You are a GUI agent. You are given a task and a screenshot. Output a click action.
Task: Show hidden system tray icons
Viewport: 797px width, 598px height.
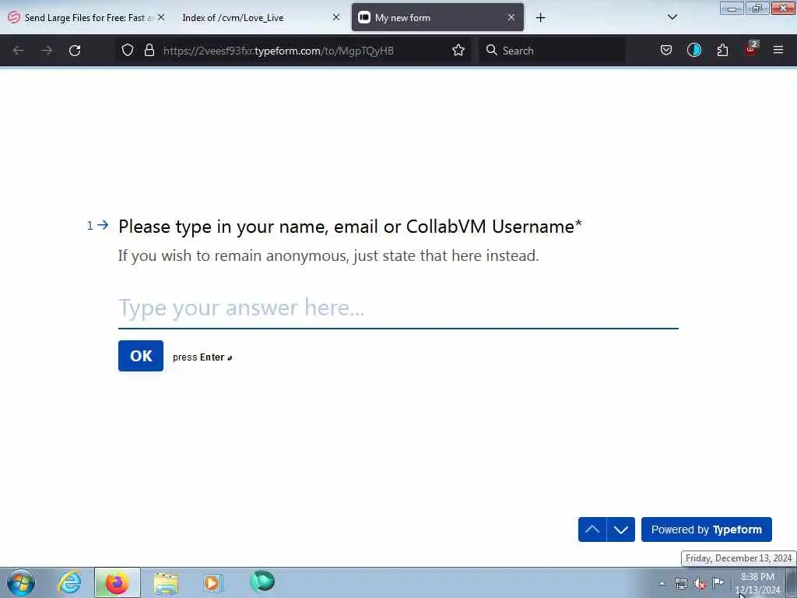(x=662, y=584)
